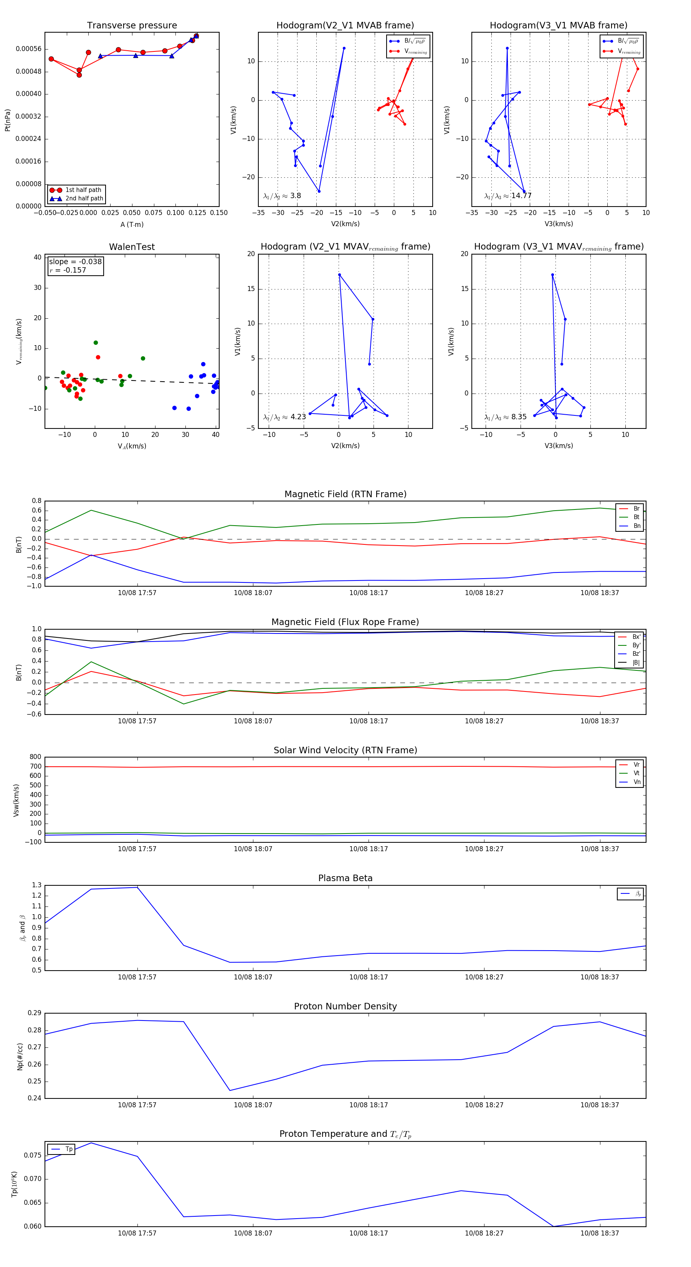Click '10/08 18:17' tick under plasma beta plot
The width and height of the screenshot is (691, 1267).
coord(369,977)
